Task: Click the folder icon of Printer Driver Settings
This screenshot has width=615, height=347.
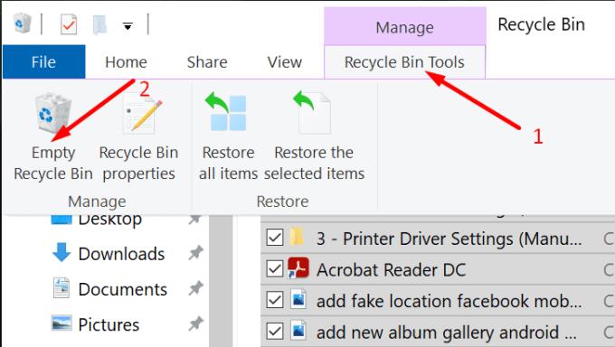Action: 297,236
